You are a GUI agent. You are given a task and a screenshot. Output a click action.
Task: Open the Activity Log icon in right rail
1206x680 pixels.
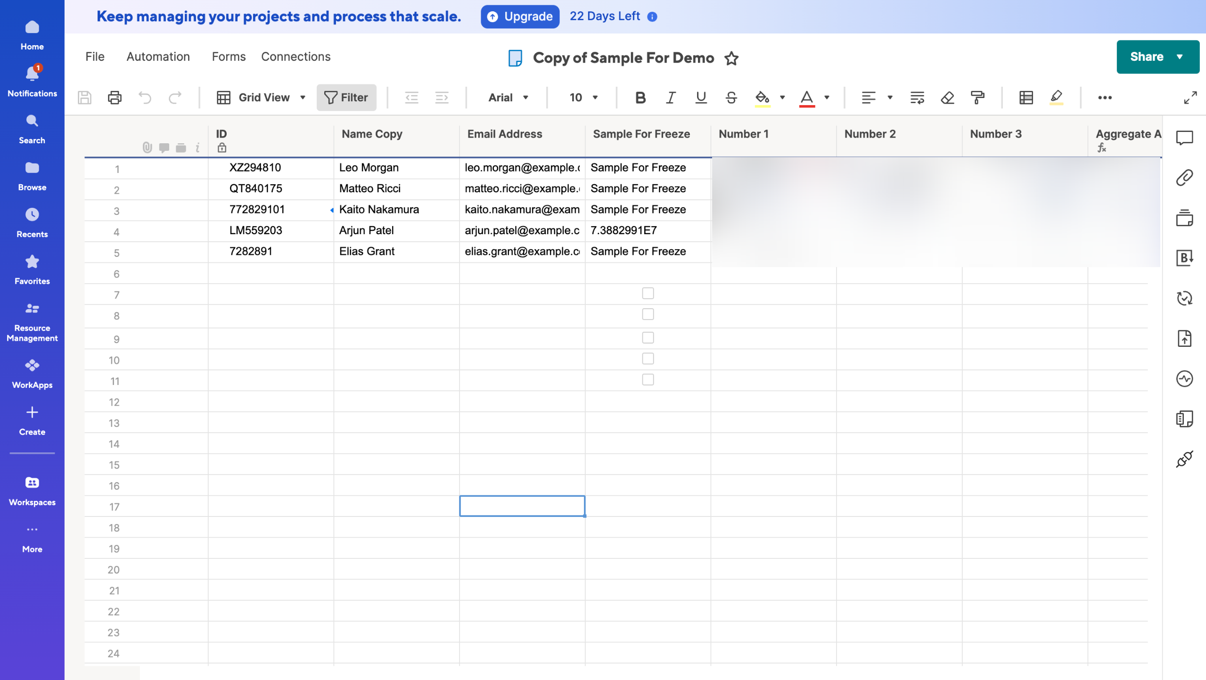[1184, 379]
